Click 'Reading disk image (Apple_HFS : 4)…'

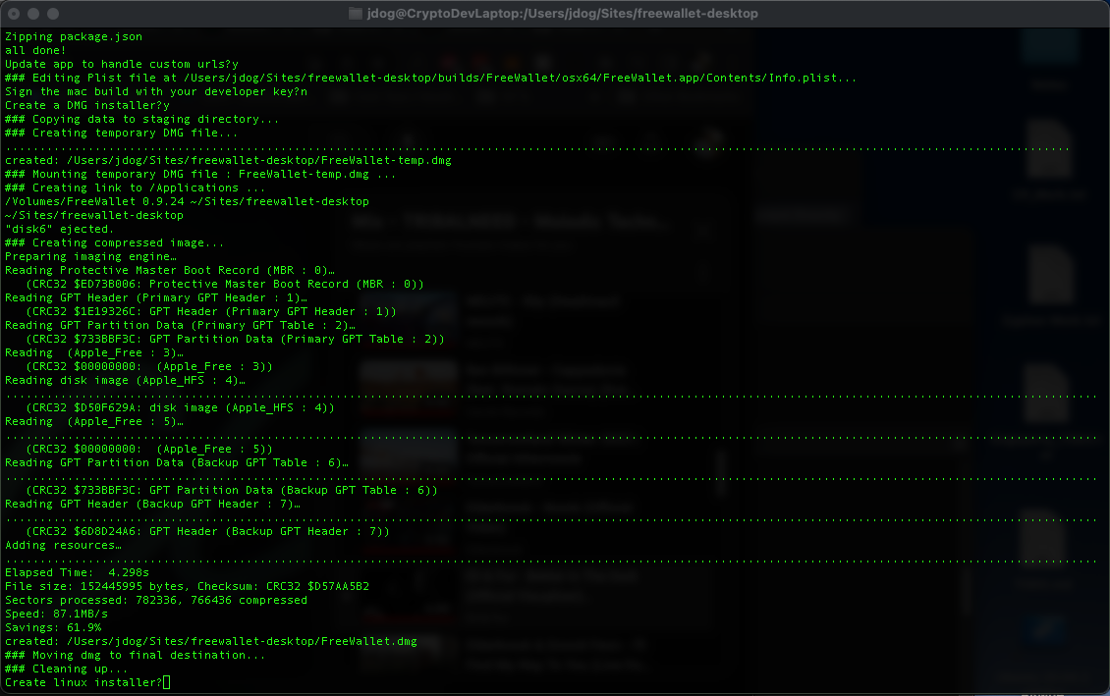click(x=126, y=381)
